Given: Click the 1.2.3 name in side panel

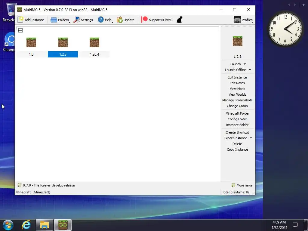Looking at the screenshot, I should click(x=238, y=57).
